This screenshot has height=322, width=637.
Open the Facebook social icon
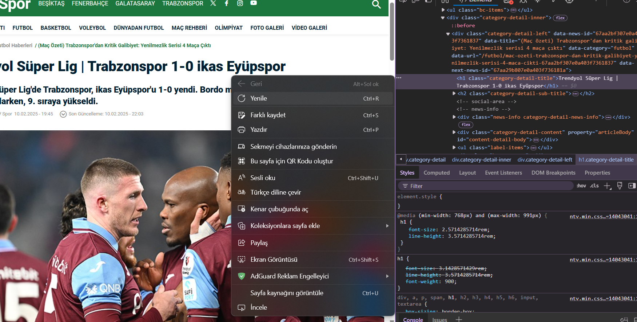(226, 3)
